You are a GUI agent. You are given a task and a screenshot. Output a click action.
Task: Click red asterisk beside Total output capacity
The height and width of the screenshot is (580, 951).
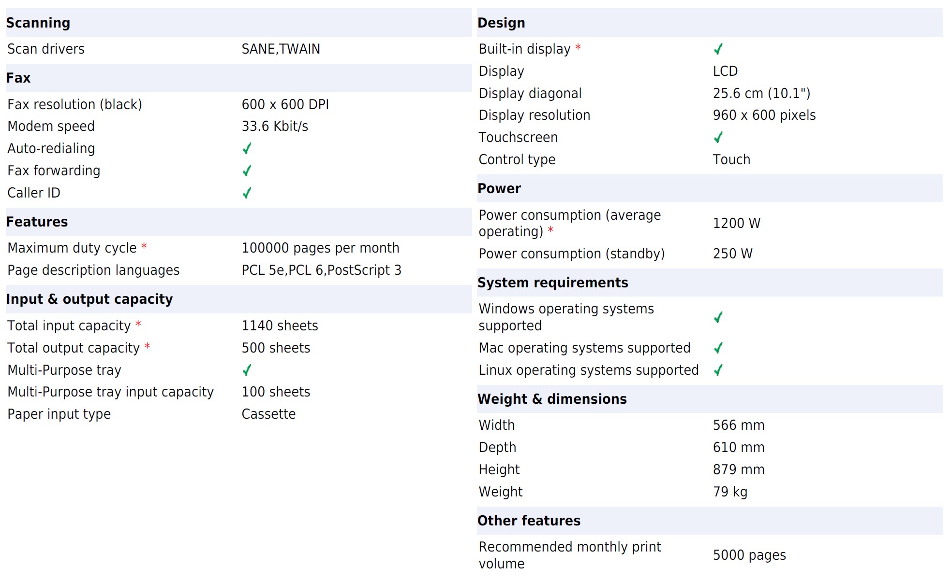pyautogui.click(x=147, y=347)
